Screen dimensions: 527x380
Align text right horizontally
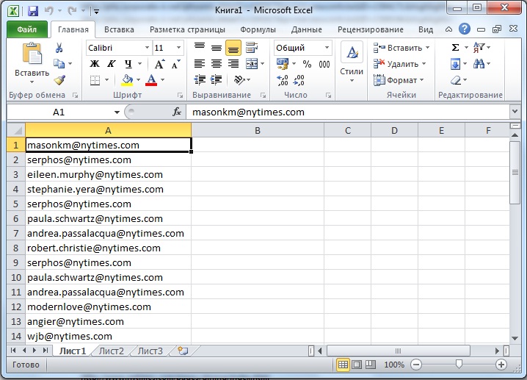click(x=233, y=64)
